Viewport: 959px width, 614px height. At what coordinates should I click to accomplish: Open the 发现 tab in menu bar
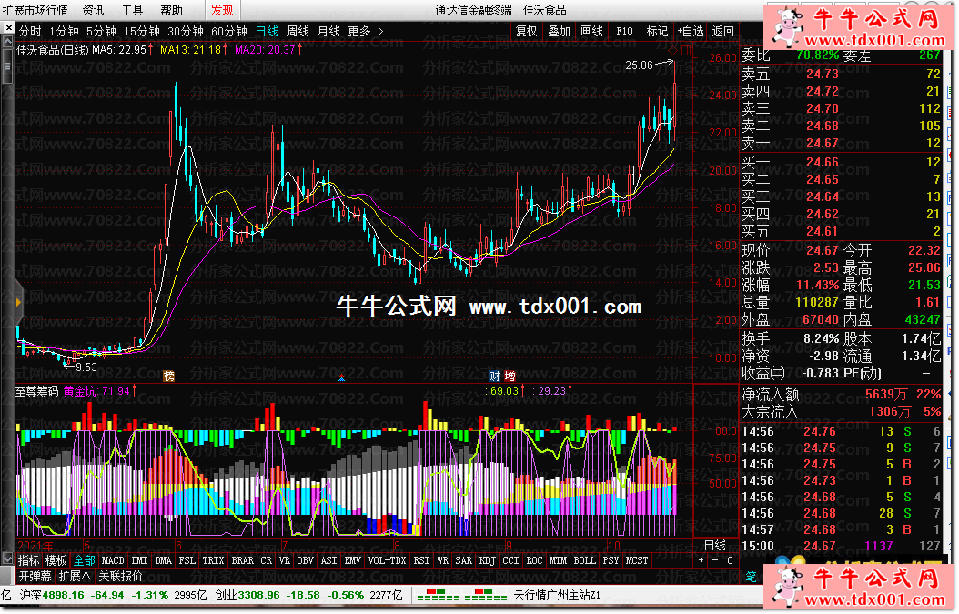222,10
